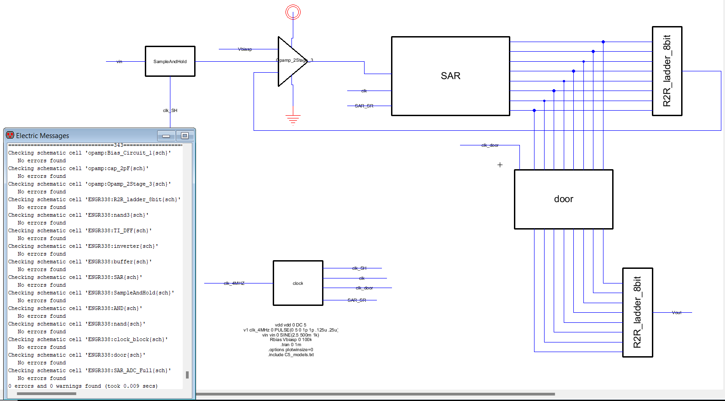Click the Messages vertical scrollbar thumb
The width and height of the screenshot is (725, 401).
click(187, 375)
